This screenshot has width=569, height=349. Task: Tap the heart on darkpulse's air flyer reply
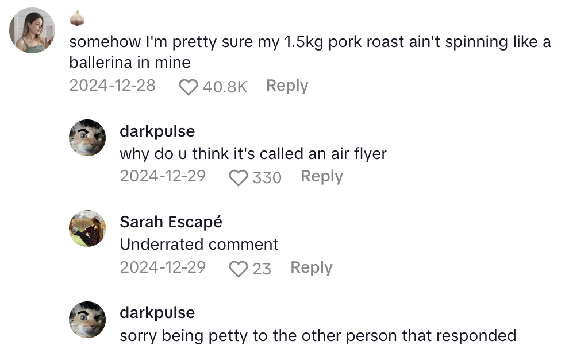point(237,177)
